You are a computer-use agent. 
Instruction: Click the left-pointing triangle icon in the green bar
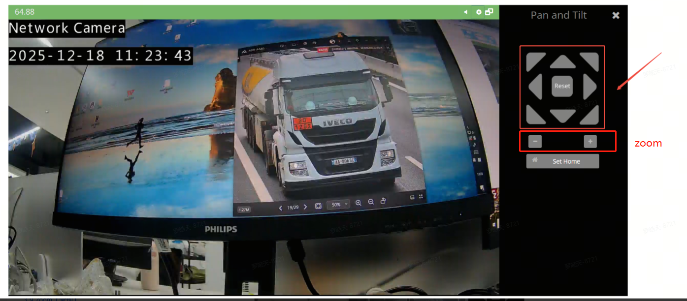pyautogui.click(x=466, y=12)
